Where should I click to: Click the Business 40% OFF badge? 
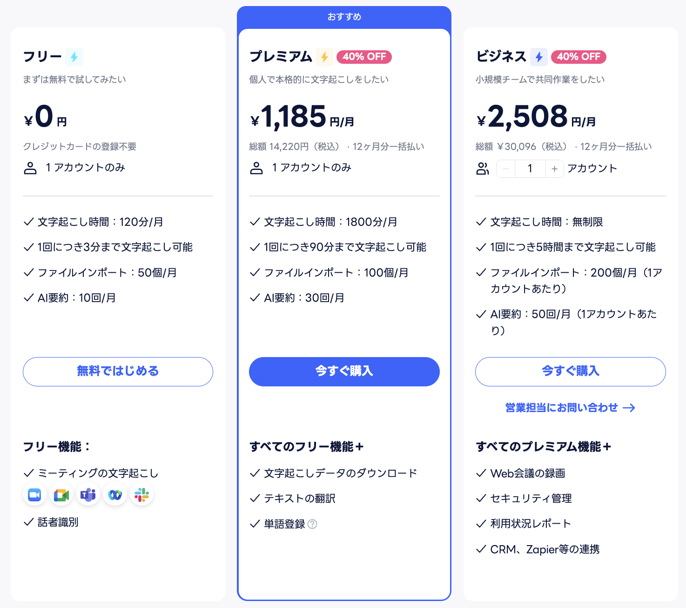pyautogui.click(x=578, y=57)
